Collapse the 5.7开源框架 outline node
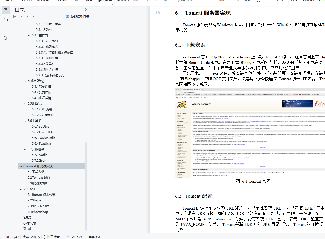 25,149
